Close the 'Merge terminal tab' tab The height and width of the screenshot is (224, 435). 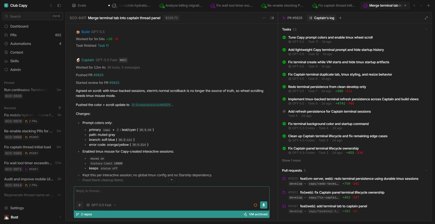point(405,6)
